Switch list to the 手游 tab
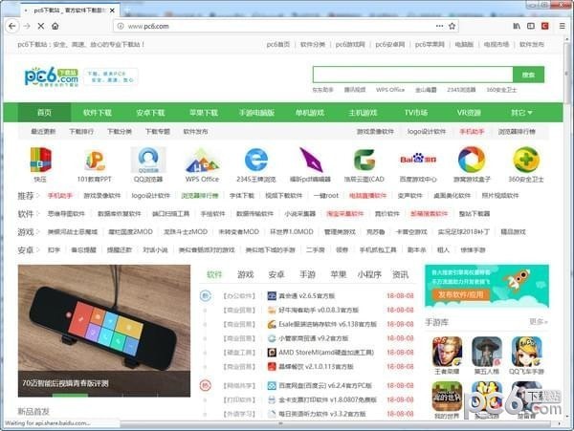The width and height of the screenshot is (574, 431). coord(307,274)
